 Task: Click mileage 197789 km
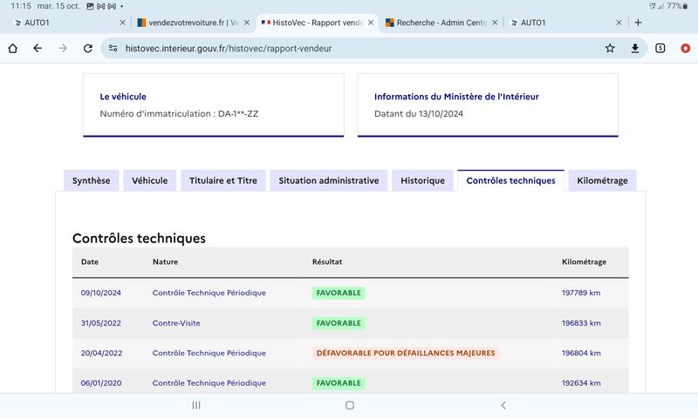(581, 293)
